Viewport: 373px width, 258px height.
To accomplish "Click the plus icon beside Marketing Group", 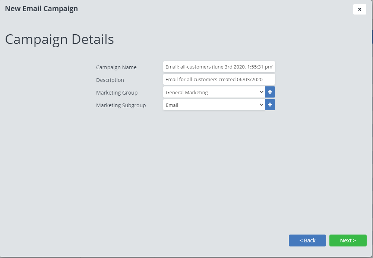I will coord(270,92).
